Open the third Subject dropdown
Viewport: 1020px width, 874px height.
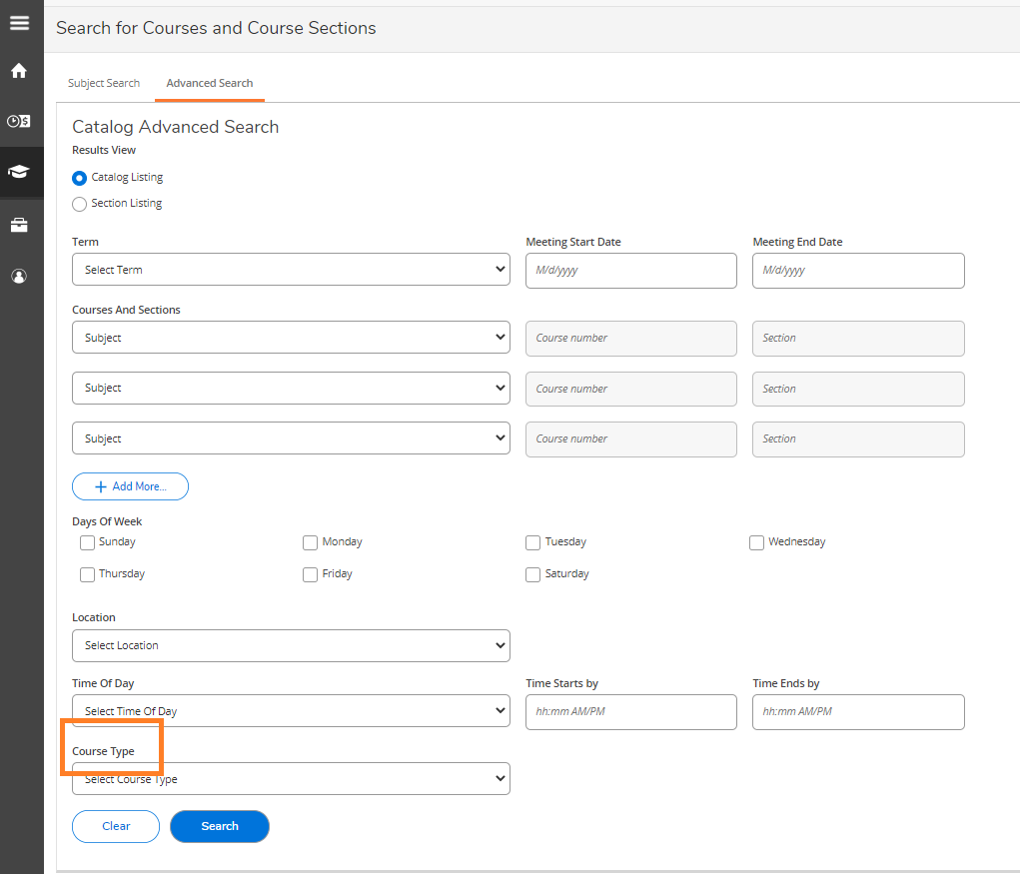[291, 438]
